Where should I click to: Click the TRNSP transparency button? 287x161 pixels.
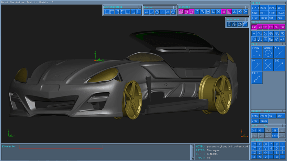coord(264,121)
